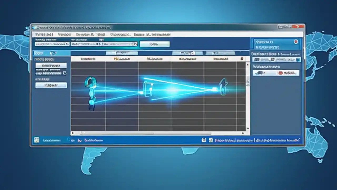337x190 pixels.
Task: Select the network status icon in the status bar
Action: (x=36, y=140)
